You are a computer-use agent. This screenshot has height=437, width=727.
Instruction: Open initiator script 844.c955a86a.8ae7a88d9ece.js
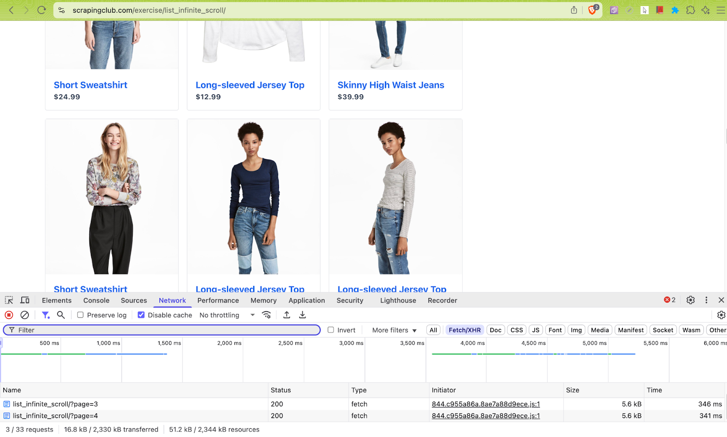tap(485, 404)
